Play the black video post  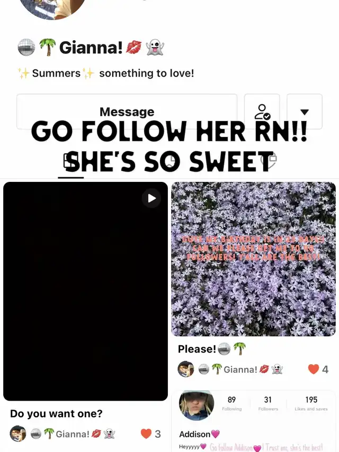pos(85,291)
